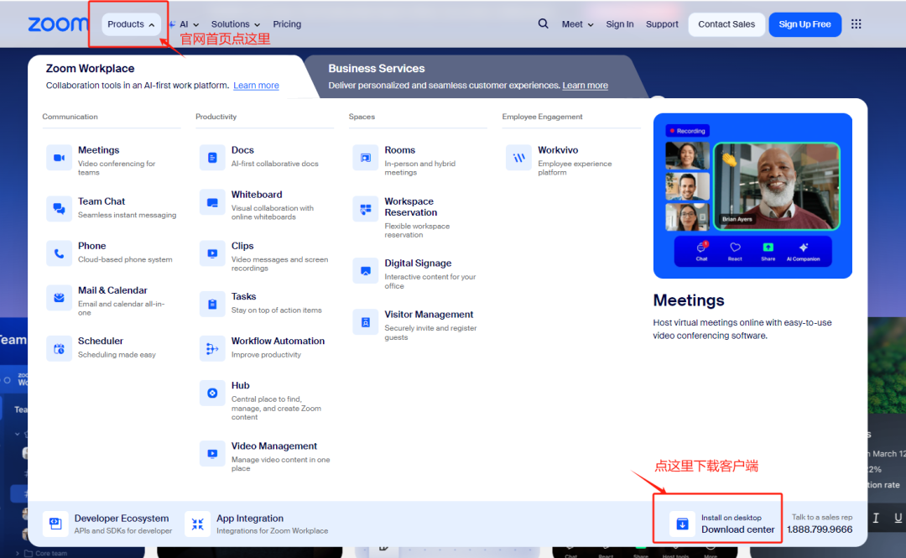906x558 pixels.
Task: Switch to the Business Services tab
Action: coord(377,69)
